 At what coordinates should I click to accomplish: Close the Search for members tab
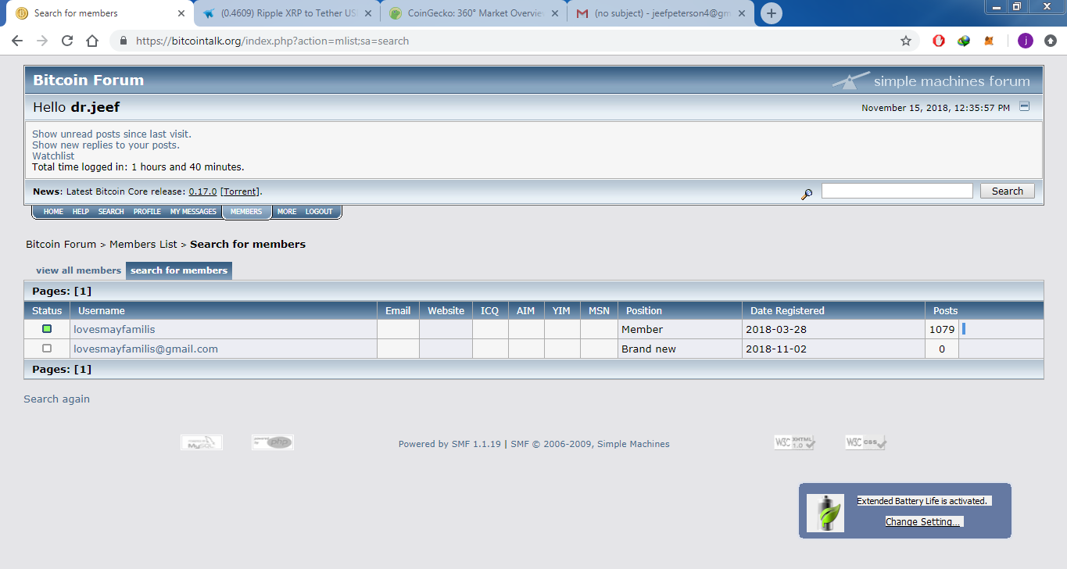coord(181,13)
